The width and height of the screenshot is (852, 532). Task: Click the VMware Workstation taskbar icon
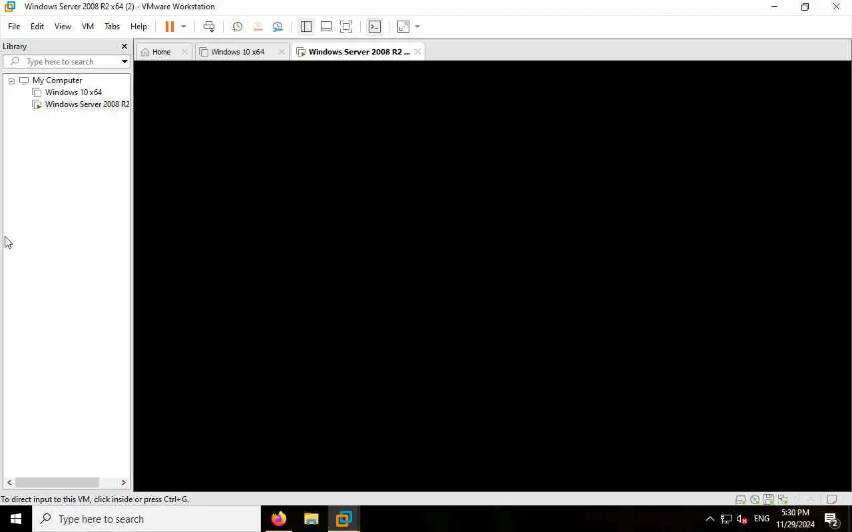[343, 519]
